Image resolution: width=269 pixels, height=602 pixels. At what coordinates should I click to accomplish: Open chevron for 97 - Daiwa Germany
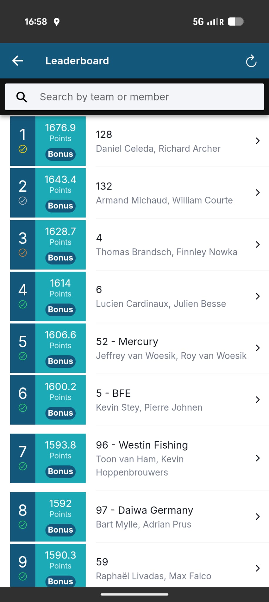click(x=258, y=516)
